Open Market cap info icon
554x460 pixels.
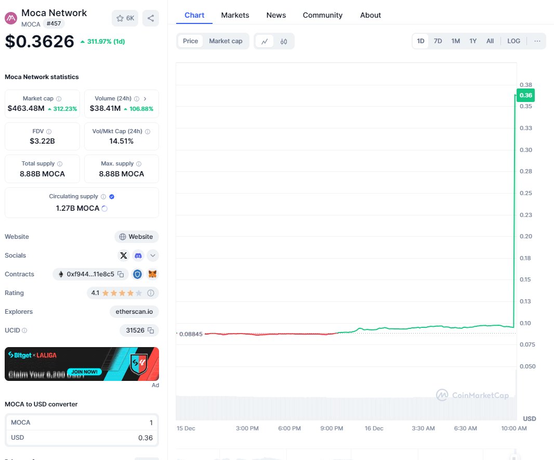click(x=59, y=99)
